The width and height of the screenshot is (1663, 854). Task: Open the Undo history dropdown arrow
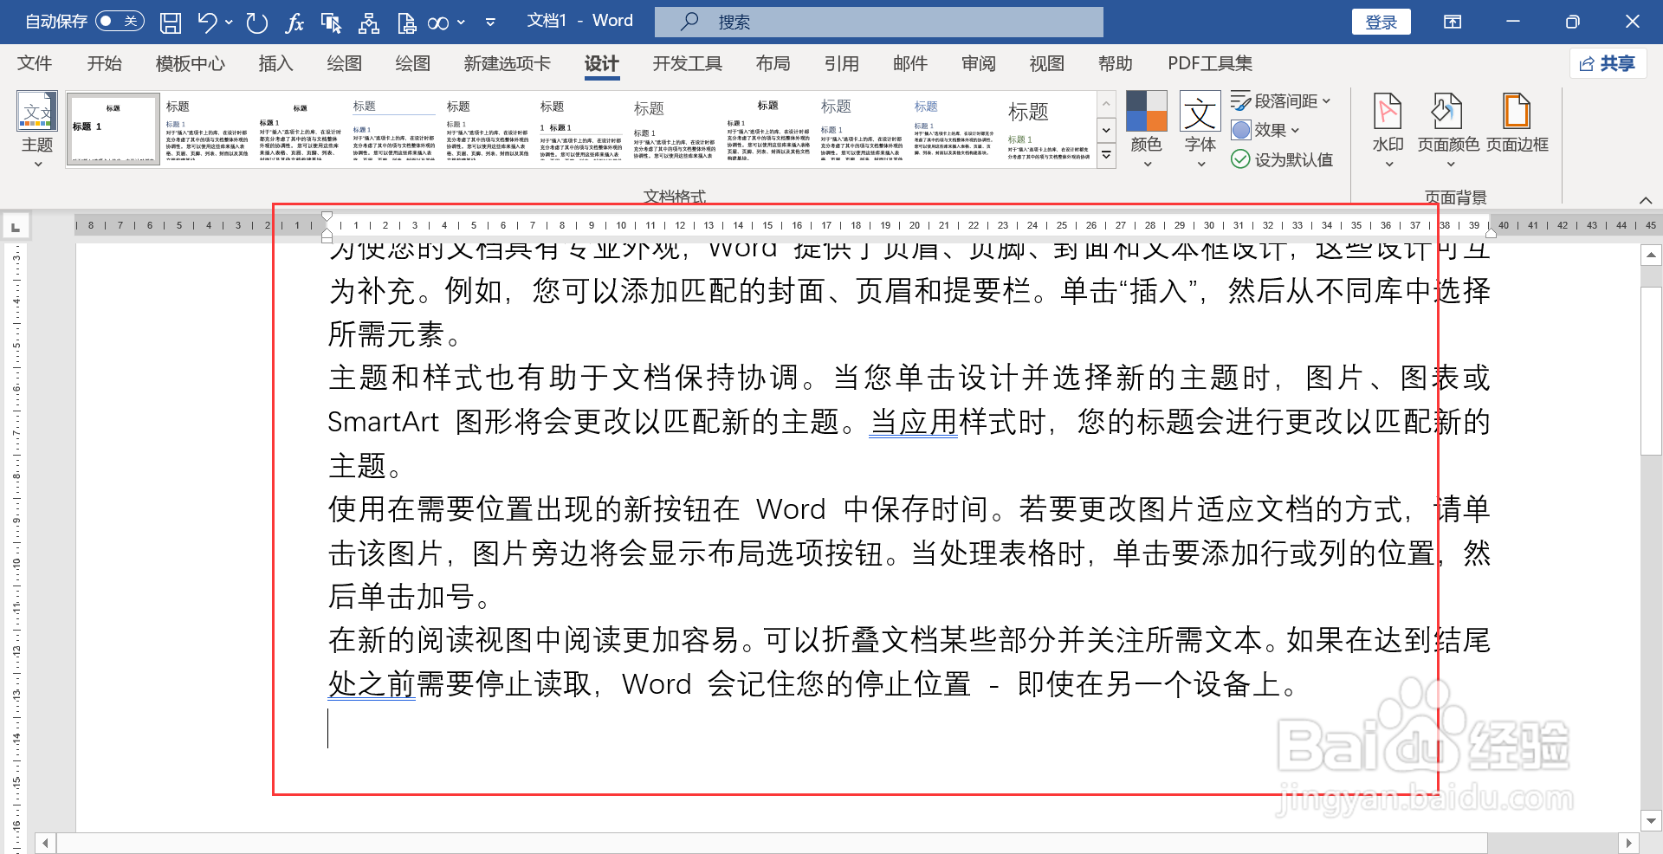230,23
